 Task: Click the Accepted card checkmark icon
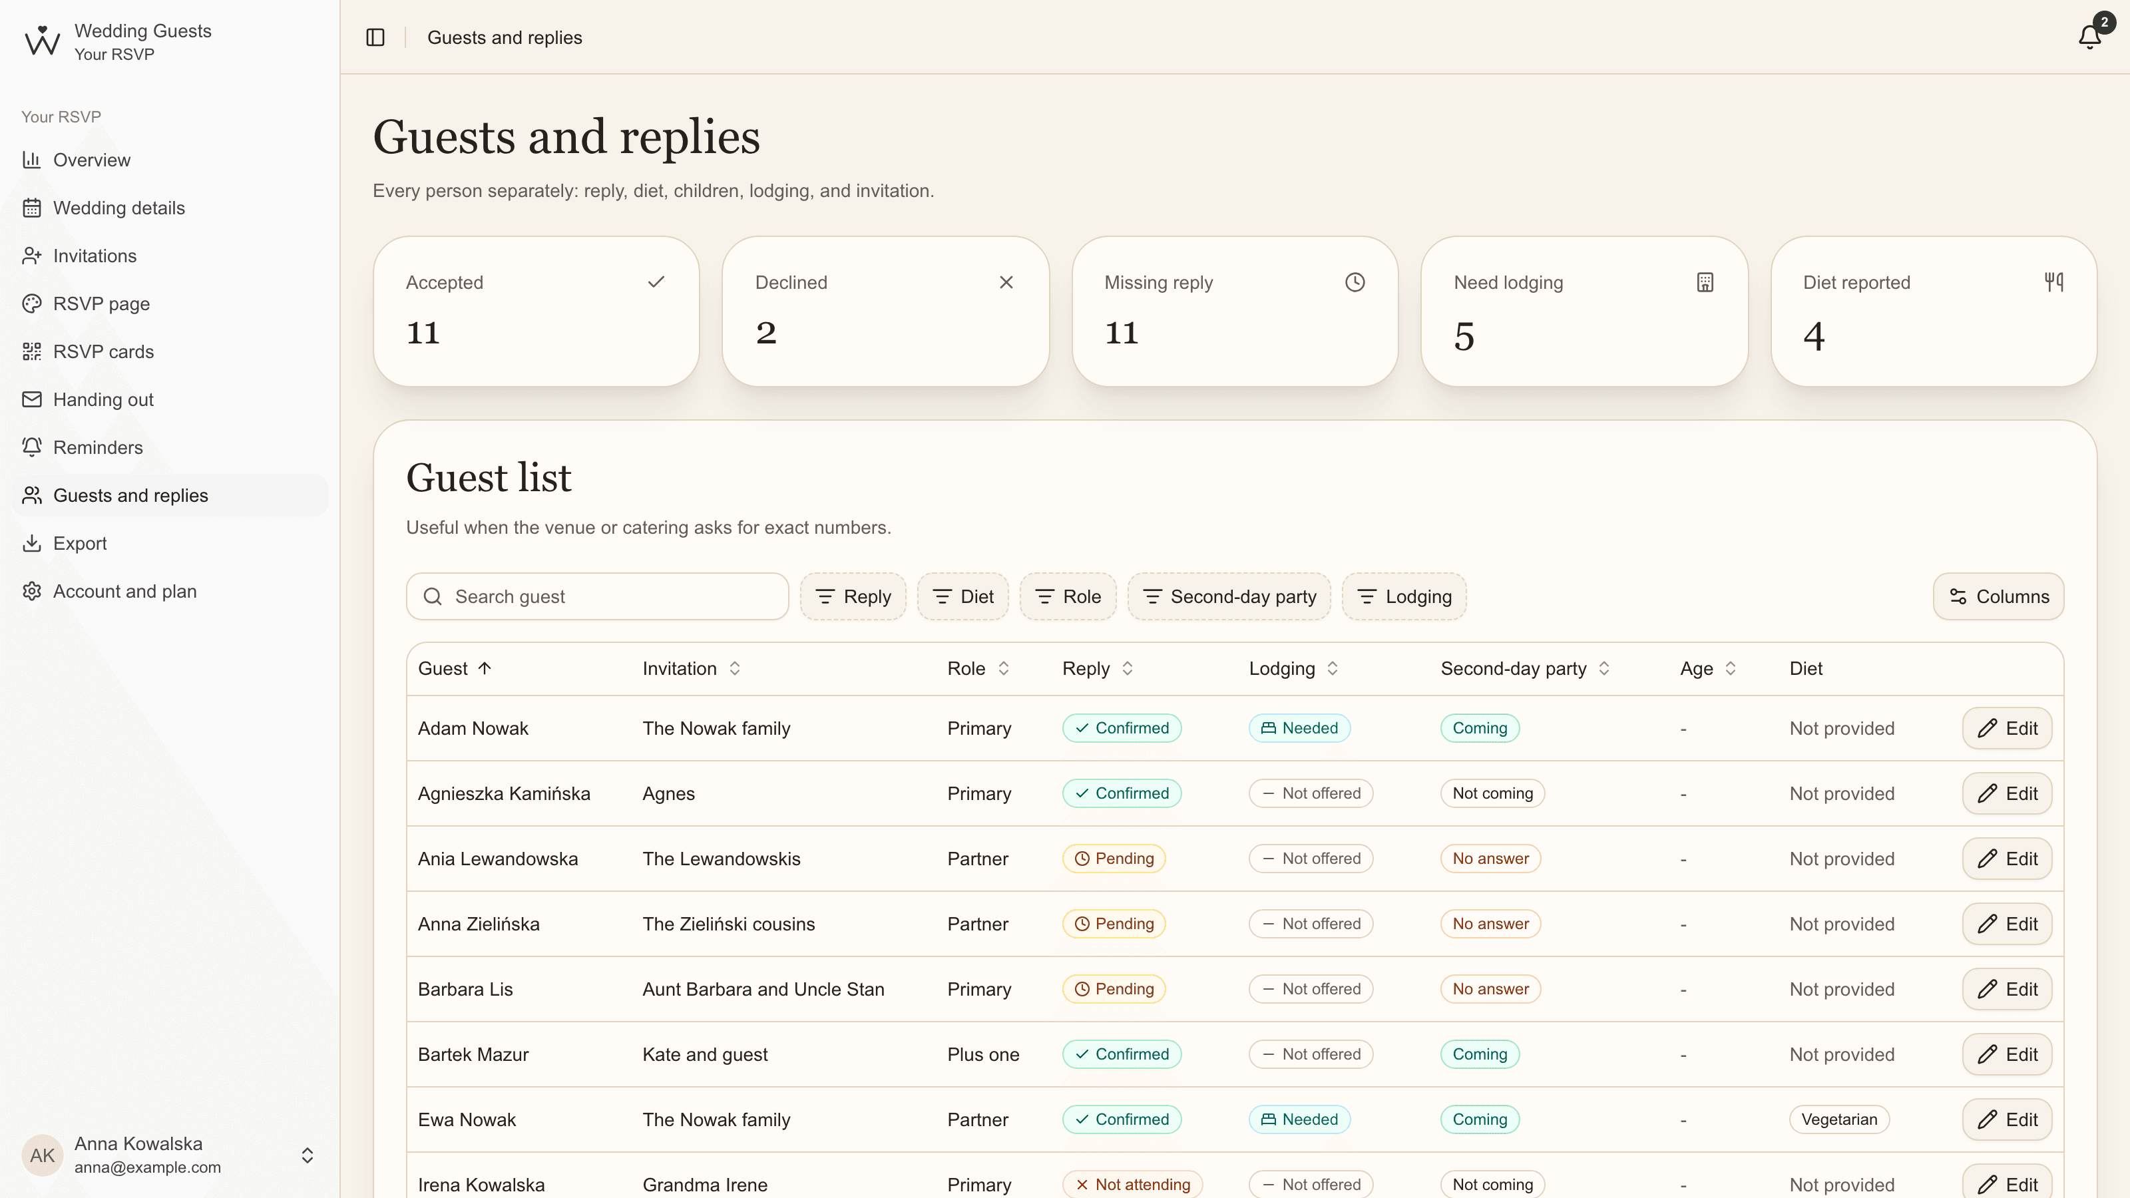tap(656, 282)
